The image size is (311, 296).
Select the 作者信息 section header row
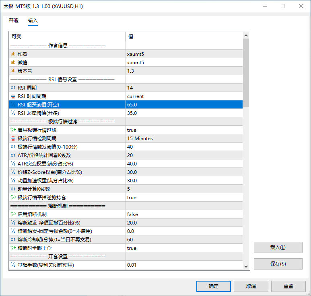(x=126, y=45)
